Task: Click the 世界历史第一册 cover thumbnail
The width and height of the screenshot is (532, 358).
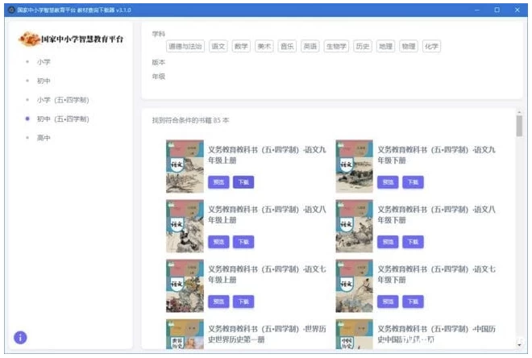Action: click(185, 334)
